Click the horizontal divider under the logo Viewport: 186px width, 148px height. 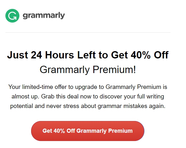88,32
